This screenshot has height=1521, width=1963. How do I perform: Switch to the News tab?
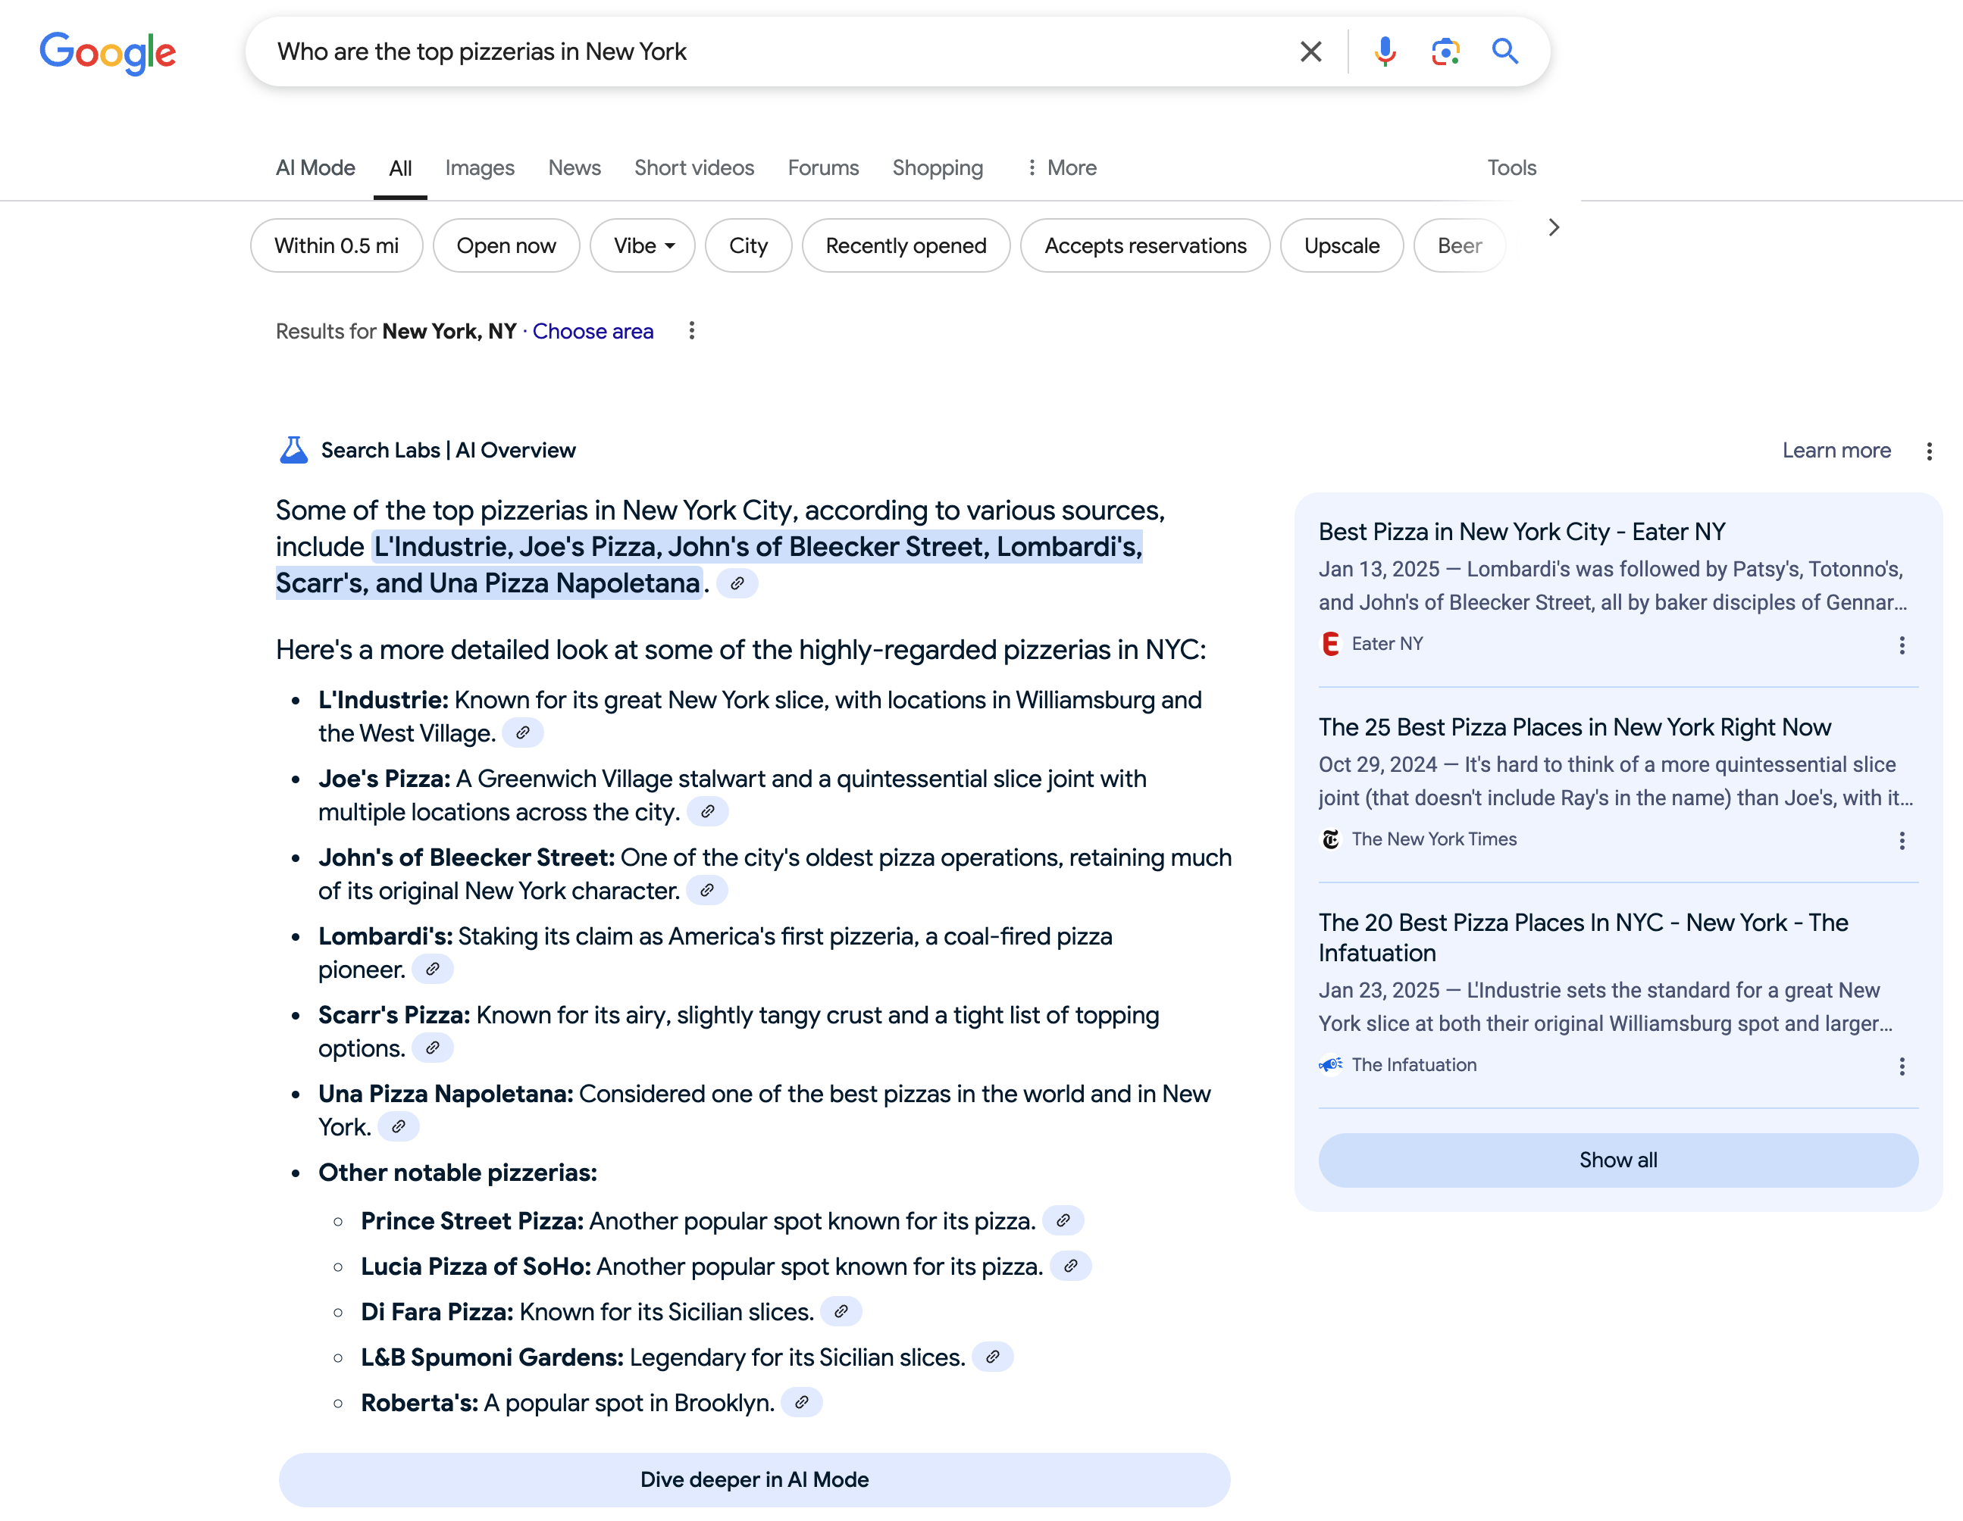pyautogui.click(x=574, y=167)
